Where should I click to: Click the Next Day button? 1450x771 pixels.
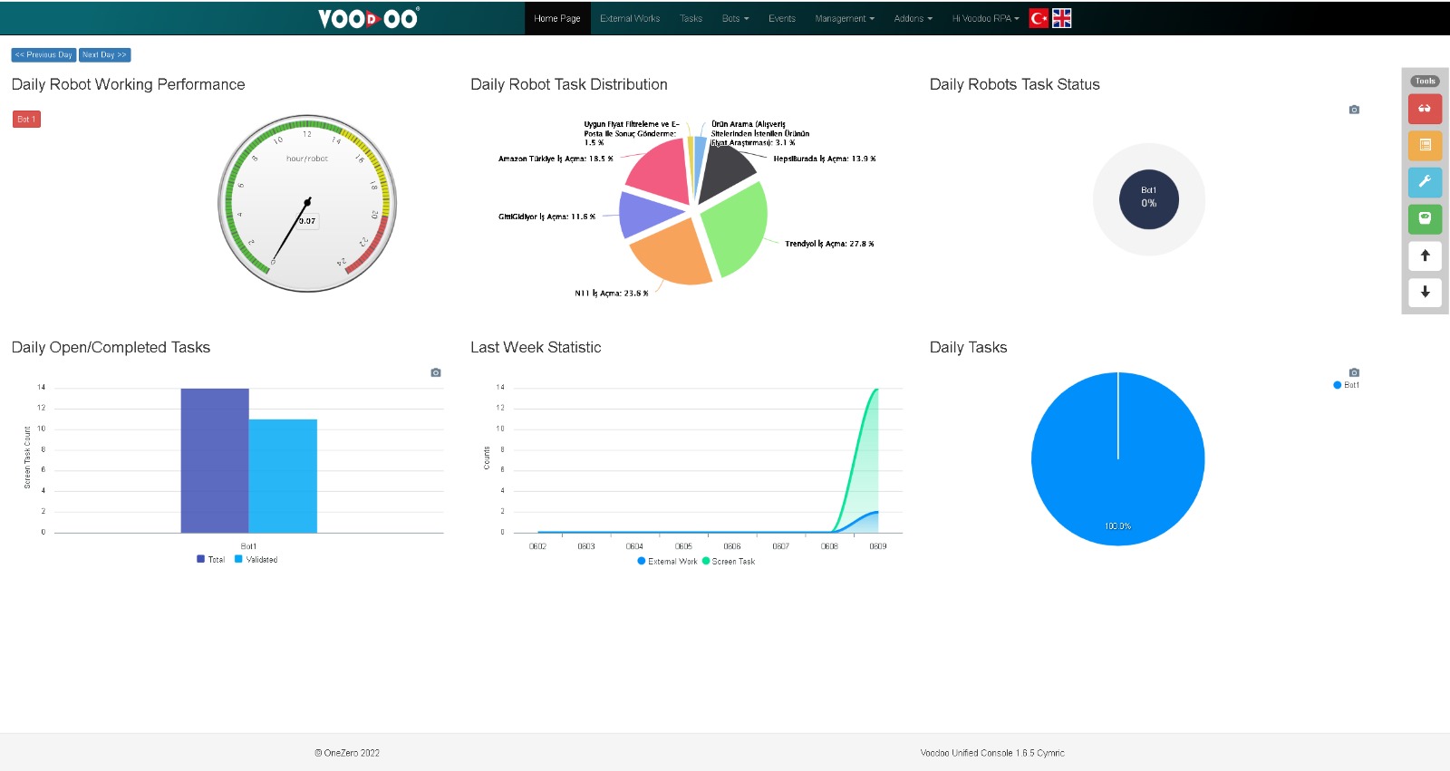click(x=105, y=54)
